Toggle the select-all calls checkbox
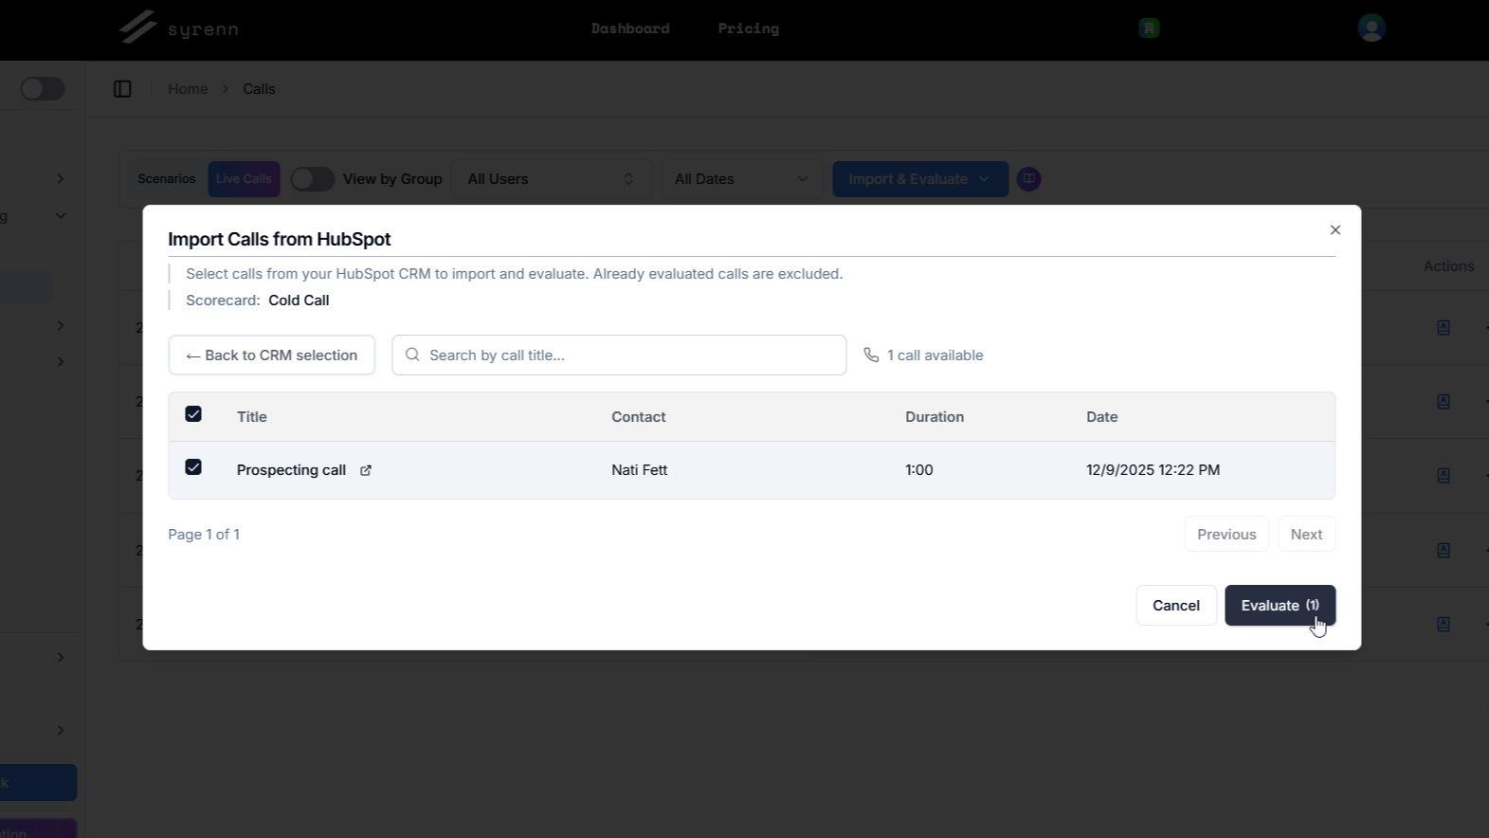Image resolution: width=1489 pixels, height=838 pixels. tap(193, 414)
